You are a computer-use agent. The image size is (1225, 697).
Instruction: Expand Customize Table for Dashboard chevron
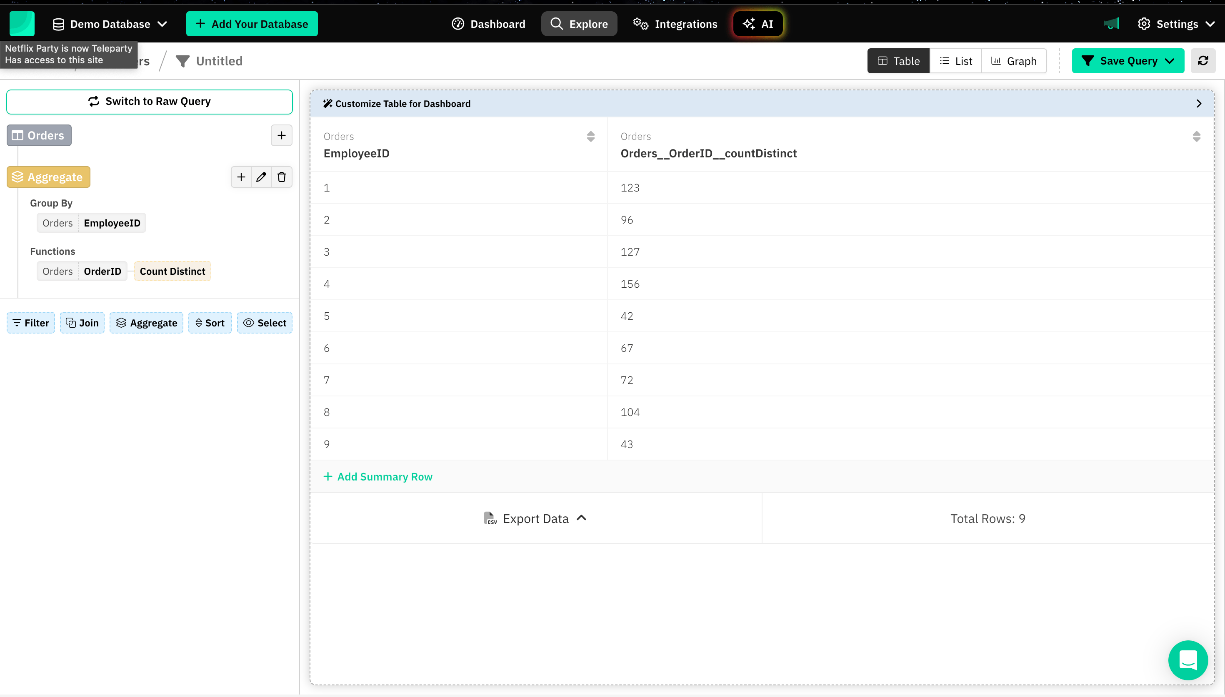[x=1199, y=103]
